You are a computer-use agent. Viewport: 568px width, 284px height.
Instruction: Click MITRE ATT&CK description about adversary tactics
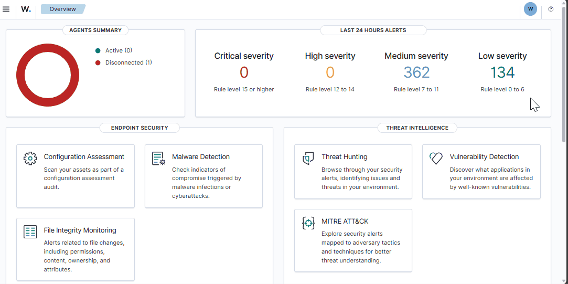point(361,247)
